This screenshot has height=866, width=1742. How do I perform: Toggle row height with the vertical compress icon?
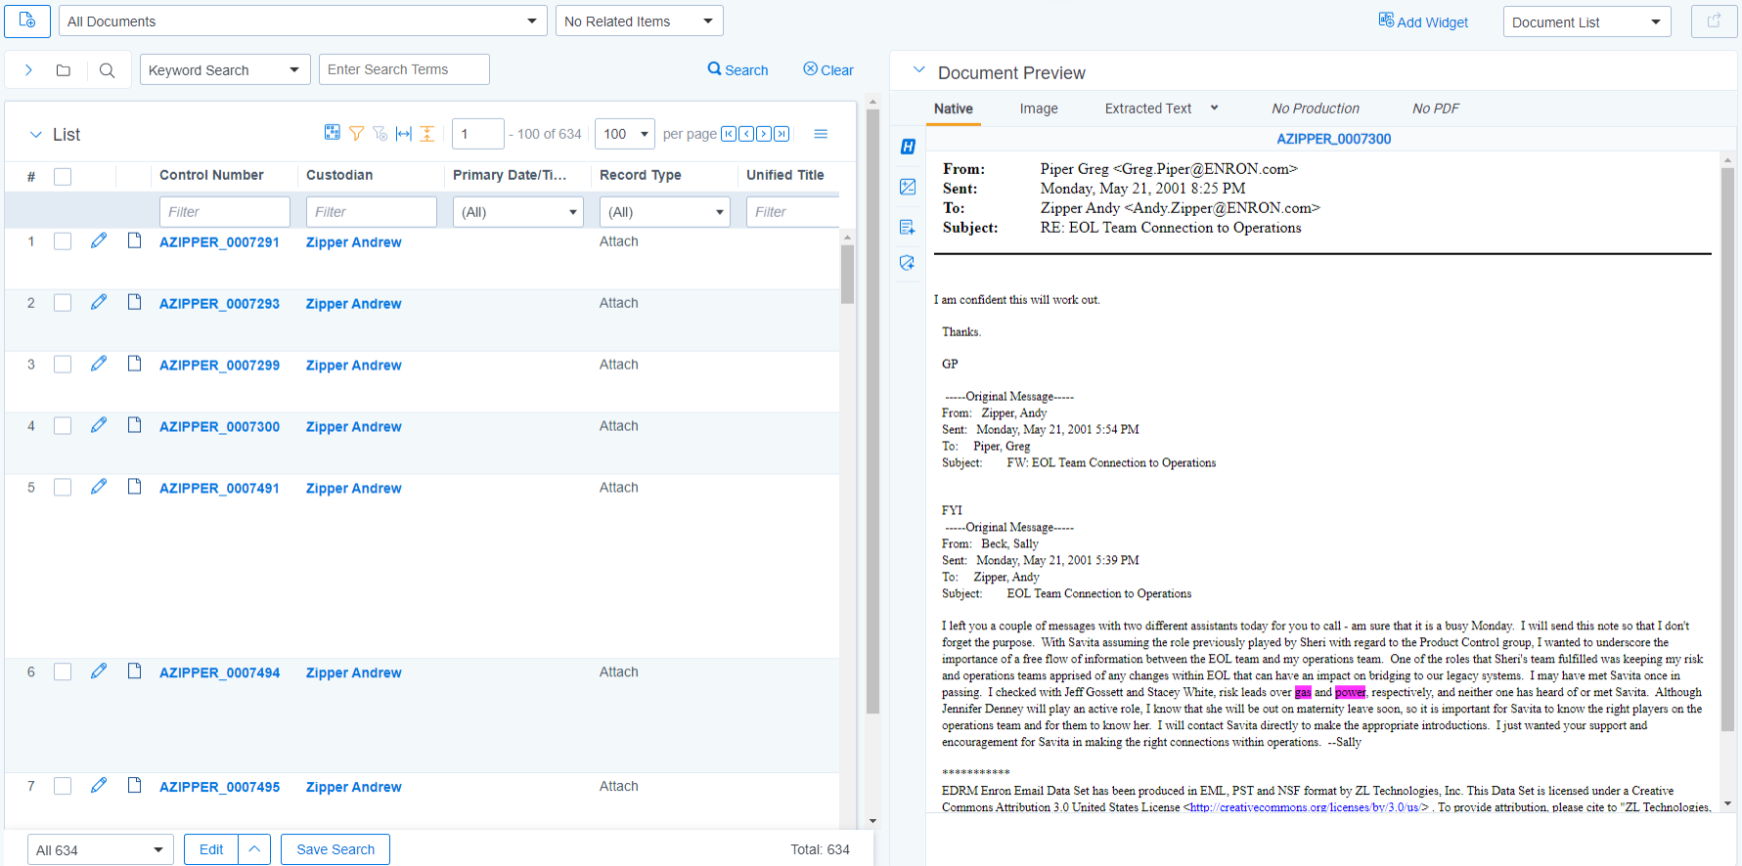pos(427,133)
